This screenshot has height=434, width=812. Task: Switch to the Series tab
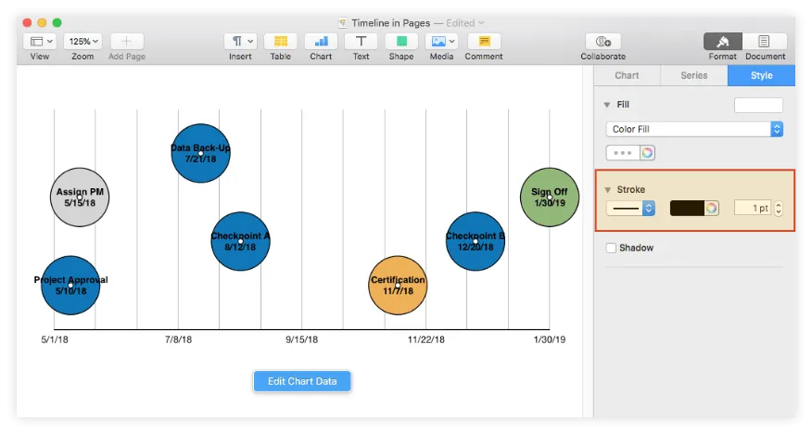(693, 75)
